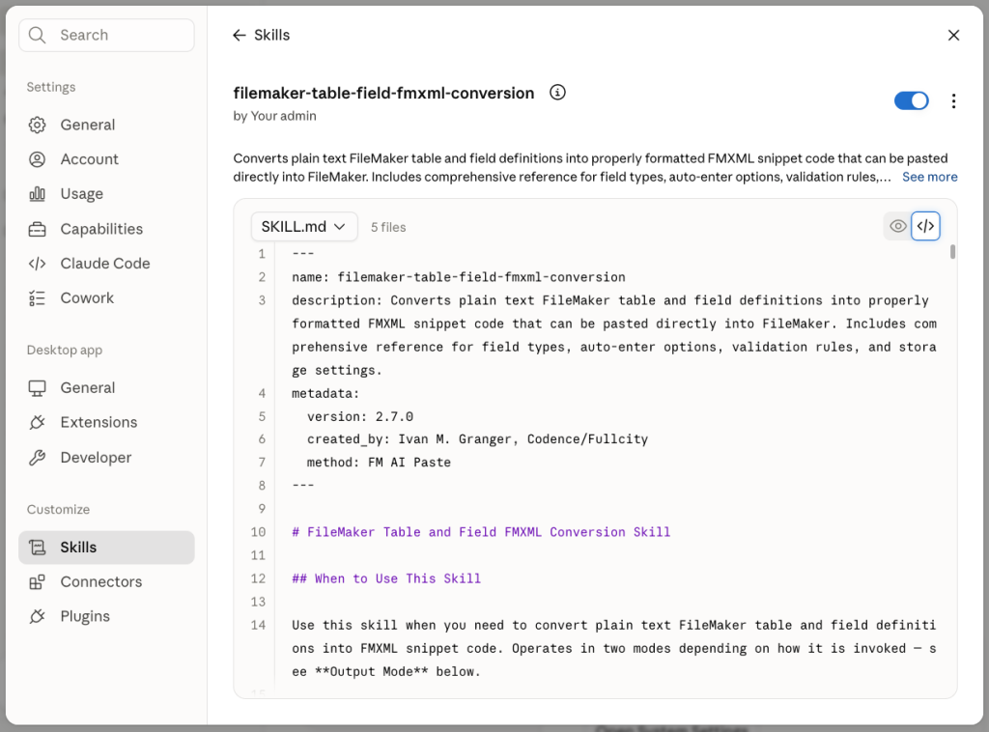Click the code viewer vertical scrollbar
This screenshot has height=732, width=989.
[952, 252]
